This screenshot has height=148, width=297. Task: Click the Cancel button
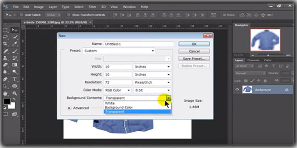coord(194,51)
